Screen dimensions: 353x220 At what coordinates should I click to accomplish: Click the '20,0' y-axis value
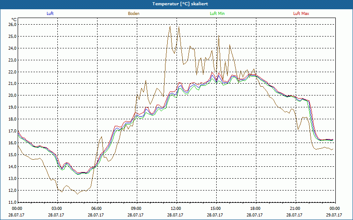13,95
